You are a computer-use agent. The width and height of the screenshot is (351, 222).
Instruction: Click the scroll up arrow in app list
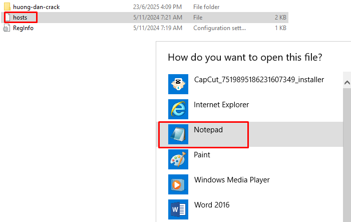click(x=347, y=83)
